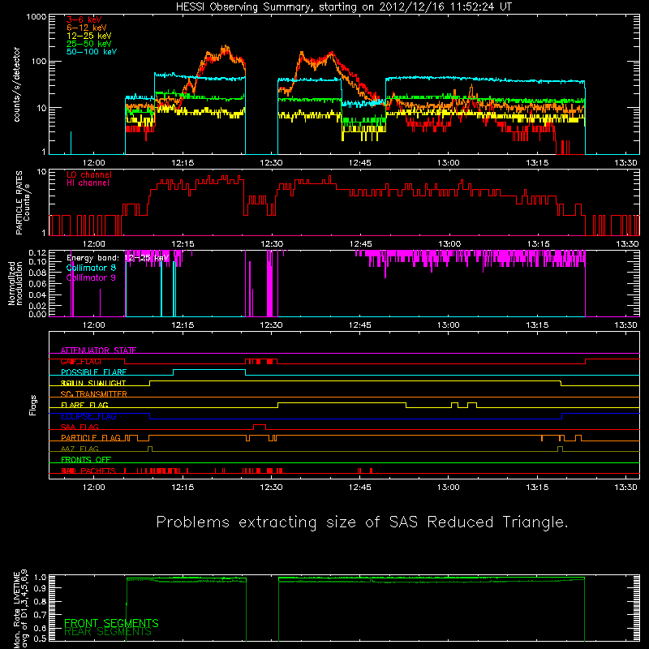Select the 'LO channel' legend entry
Image resolution: width=649 pixels, height=649 pixels.
(89, 174)
